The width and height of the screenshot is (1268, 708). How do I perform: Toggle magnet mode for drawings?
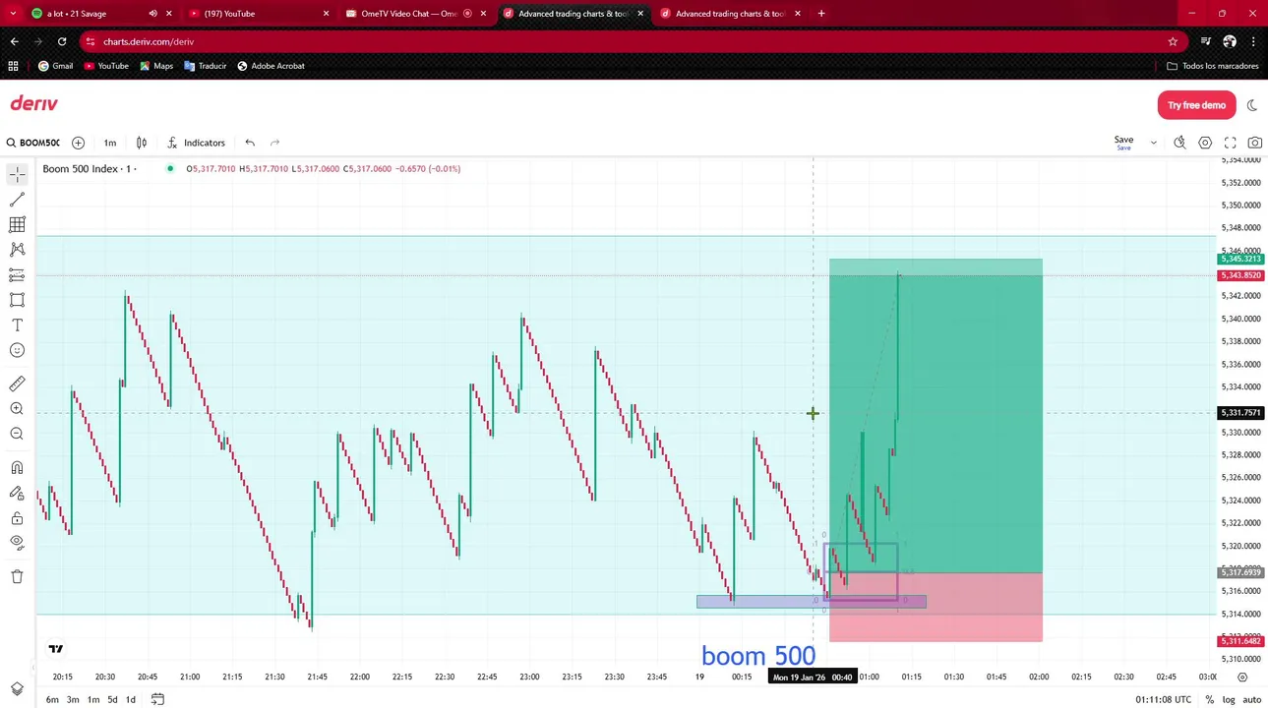17,468
